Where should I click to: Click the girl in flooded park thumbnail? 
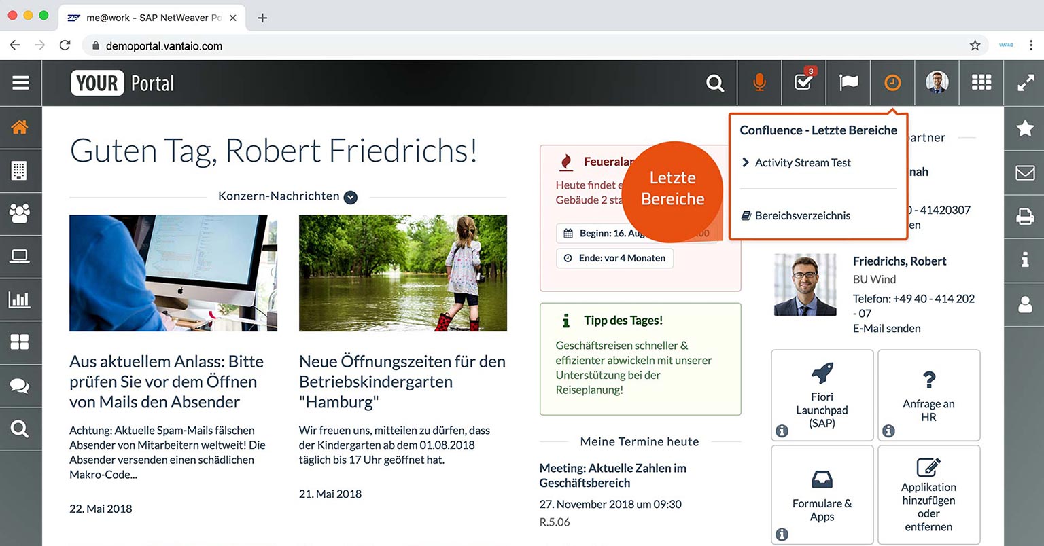pyautogui.click(x=403, y=273)
